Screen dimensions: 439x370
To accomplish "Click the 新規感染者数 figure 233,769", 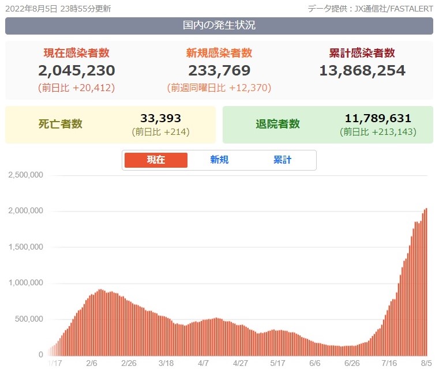I will pyautogui.click(x=219, y=70).
